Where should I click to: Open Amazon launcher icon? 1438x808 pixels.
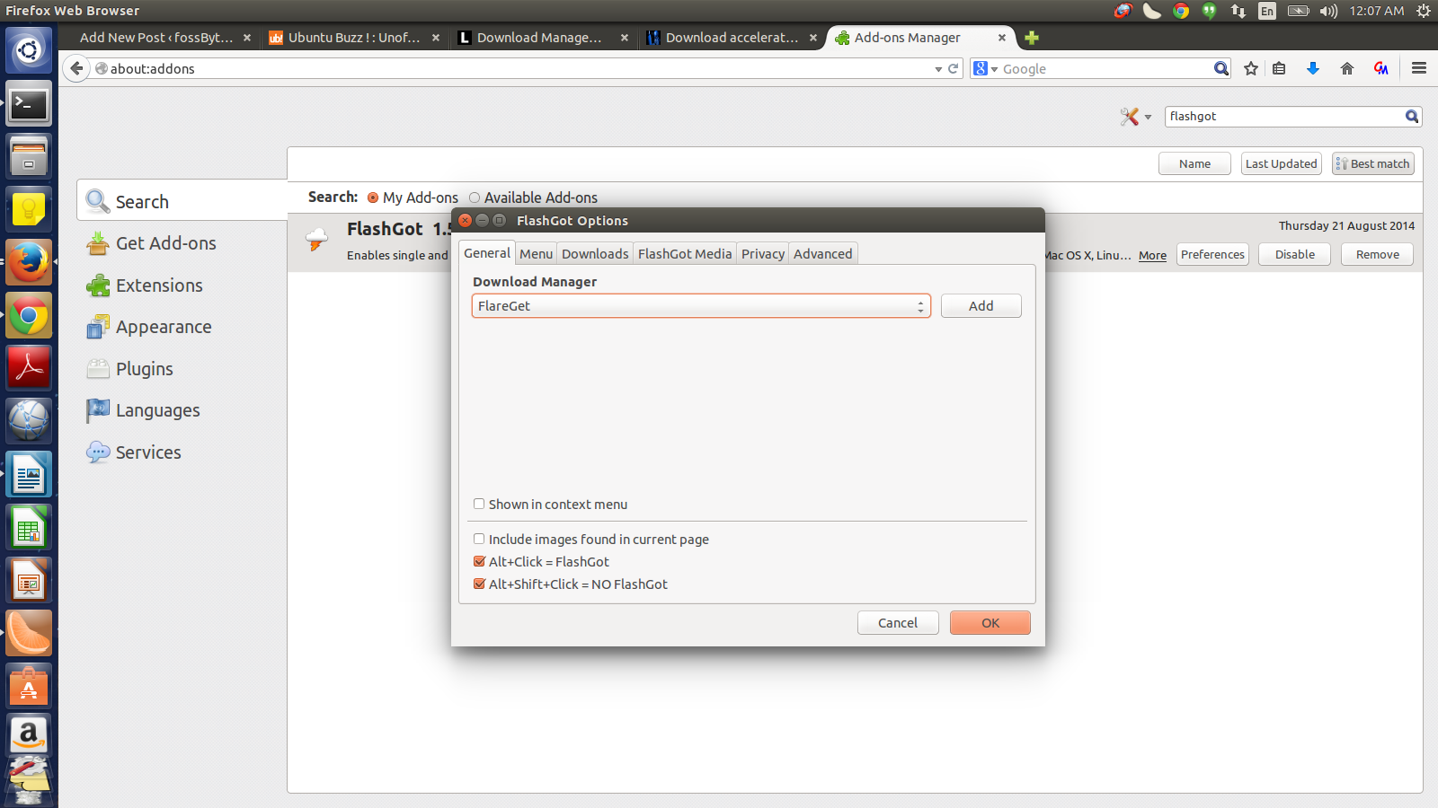point(29,736)
